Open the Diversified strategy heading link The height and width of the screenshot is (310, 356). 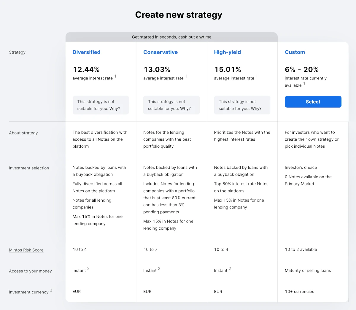pos(86,52)
